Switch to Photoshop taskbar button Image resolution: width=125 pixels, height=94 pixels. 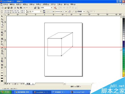pyautogui.click(x=79, y=92)
